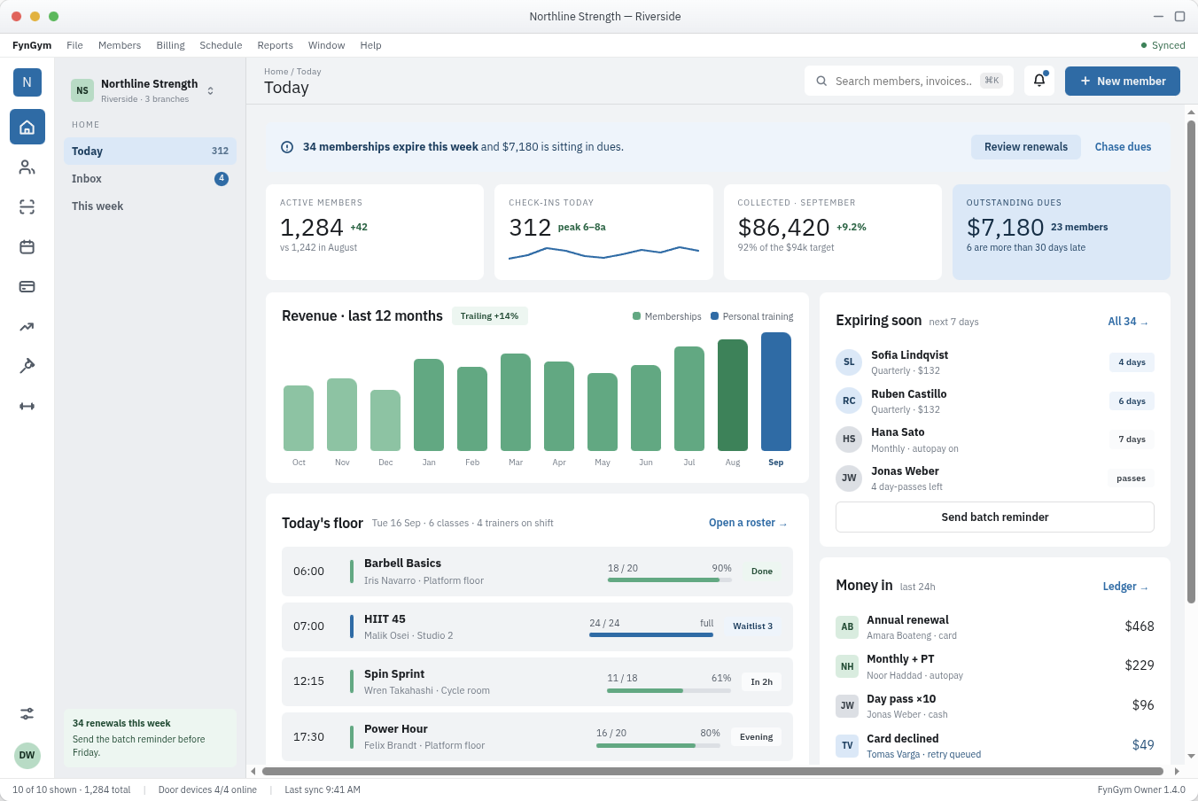Viewport: 1198px width, 801px height.
Task: Open the Help menu
Action: 370,45
